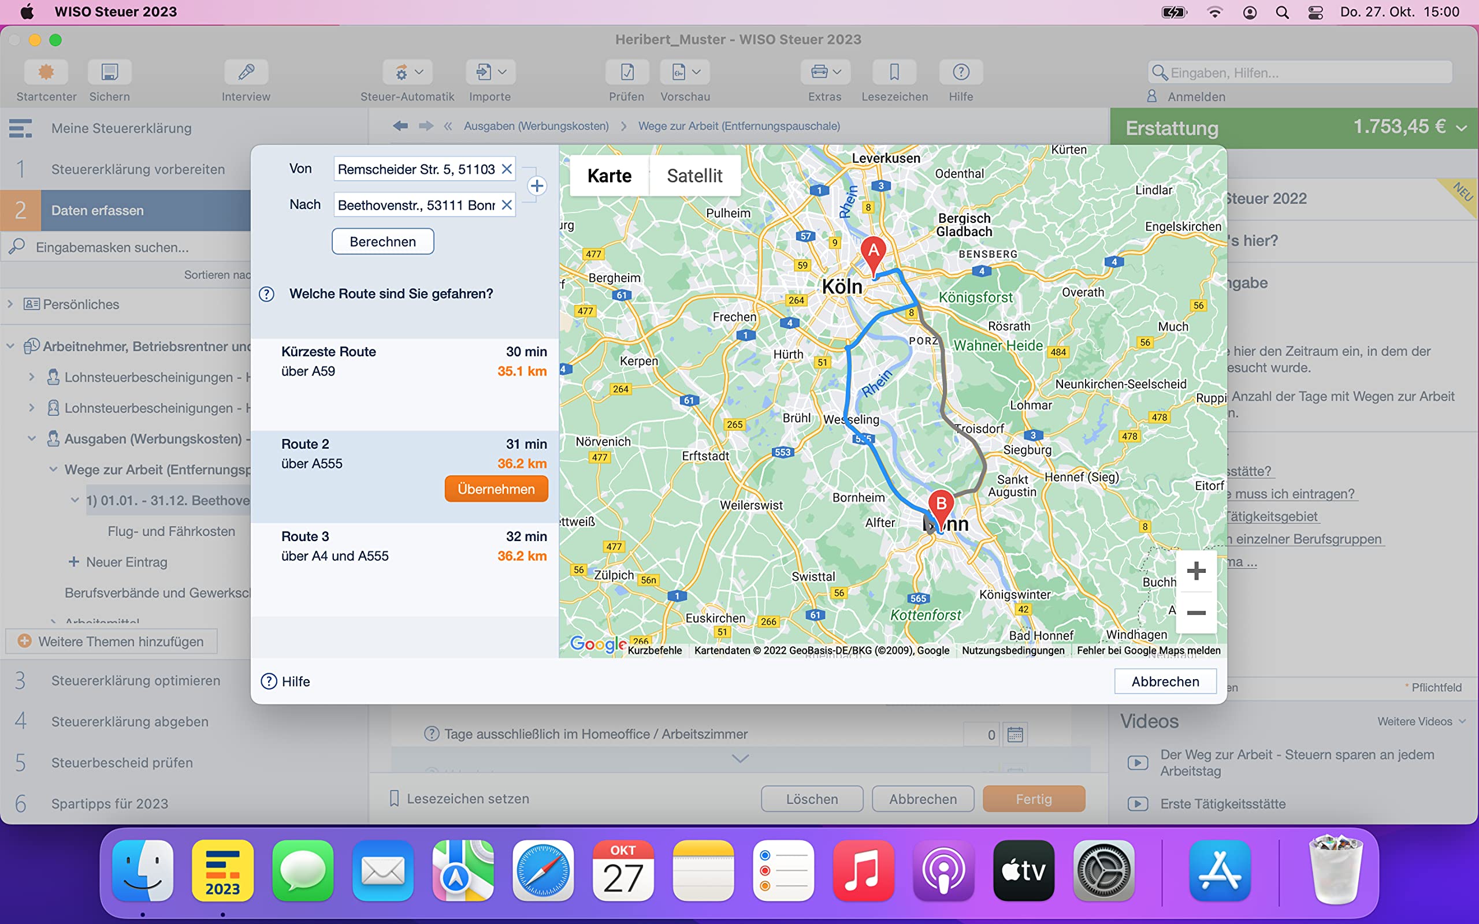Navigate back with the left arrow
Viewport: 1479px width, 924px height.
[x=400, y=126]
